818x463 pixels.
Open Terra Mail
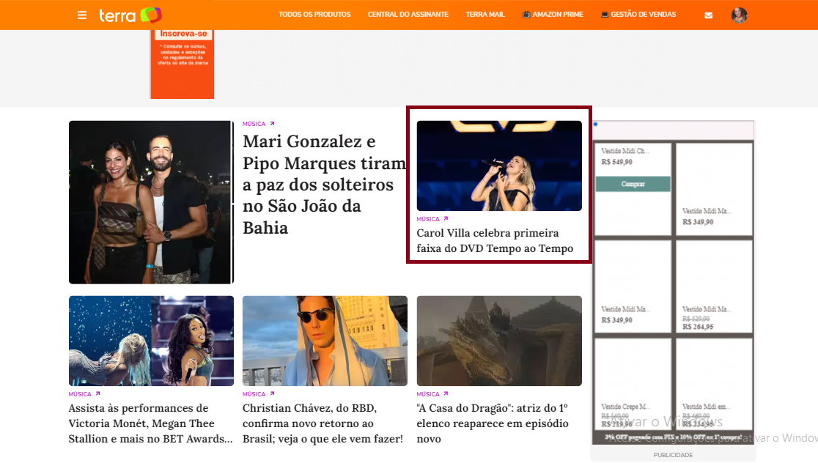(485, 15)
